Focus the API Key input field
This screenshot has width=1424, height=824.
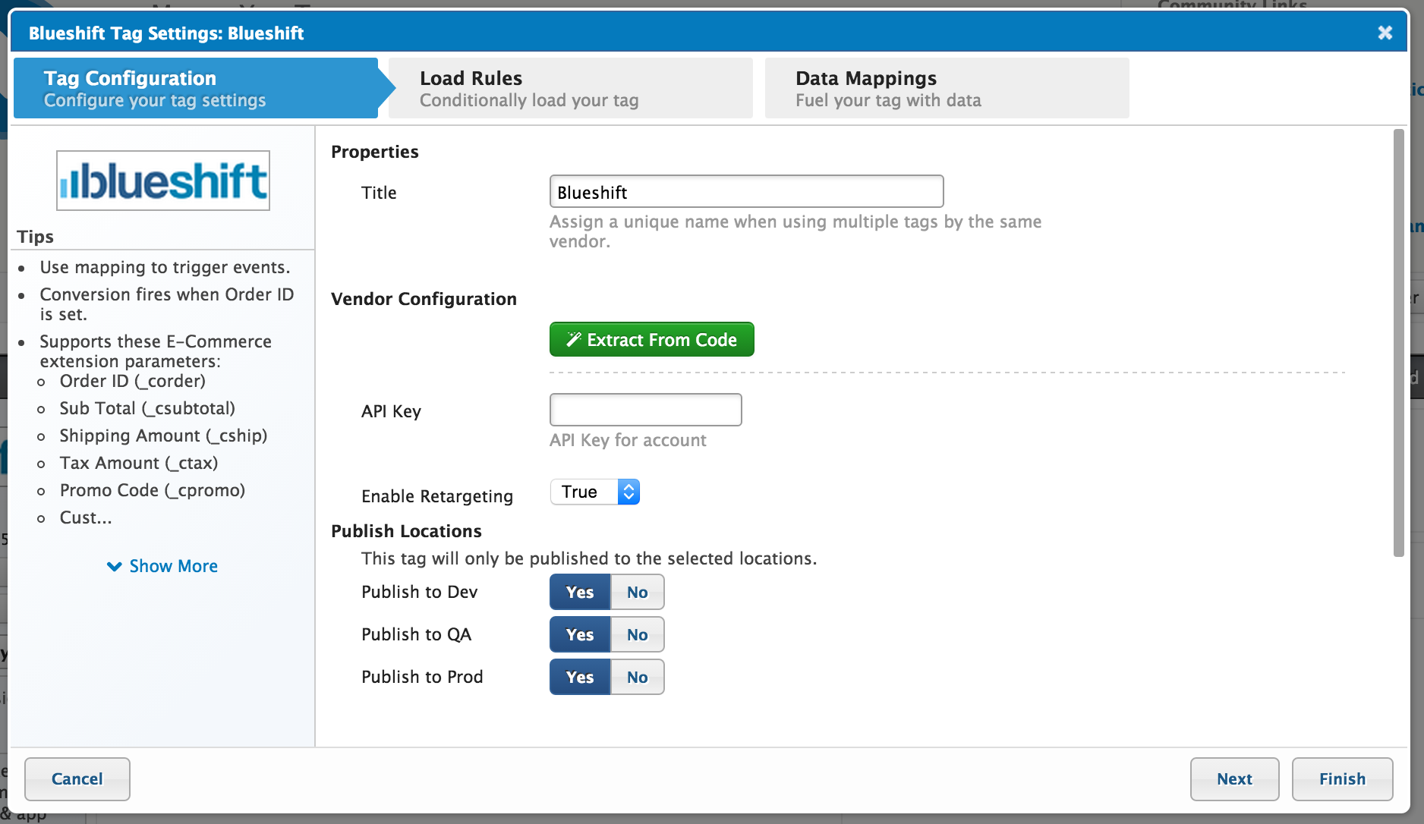(x=645, y=410)
